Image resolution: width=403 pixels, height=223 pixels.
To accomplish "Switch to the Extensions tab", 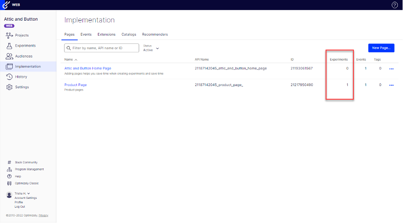I will click(x=106, y=34).
